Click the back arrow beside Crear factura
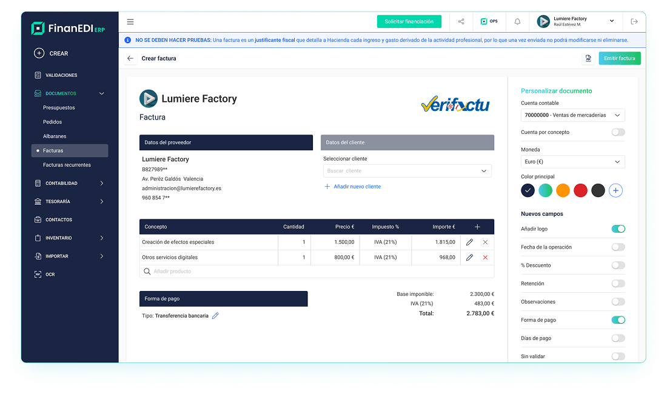 130,58
